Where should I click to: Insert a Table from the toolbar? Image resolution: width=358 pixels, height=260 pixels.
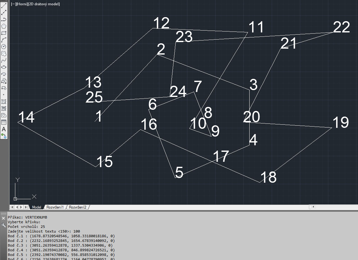tap(4, 122)
